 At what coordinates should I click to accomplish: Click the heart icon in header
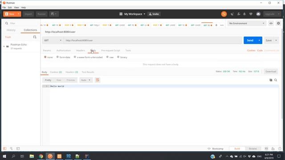tap(251, 14)
